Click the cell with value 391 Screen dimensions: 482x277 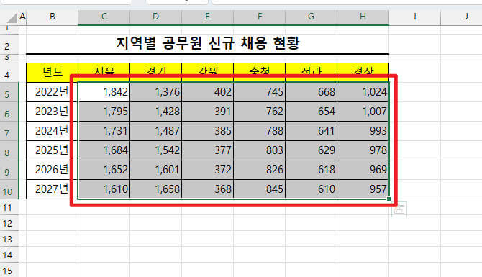coord(207,112)
